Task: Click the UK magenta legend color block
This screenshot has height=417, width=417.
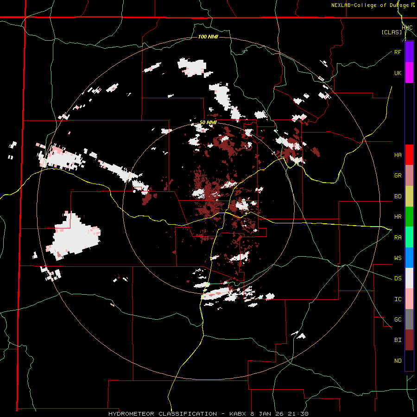Action: pyautogui.click(x=409, y=73)
